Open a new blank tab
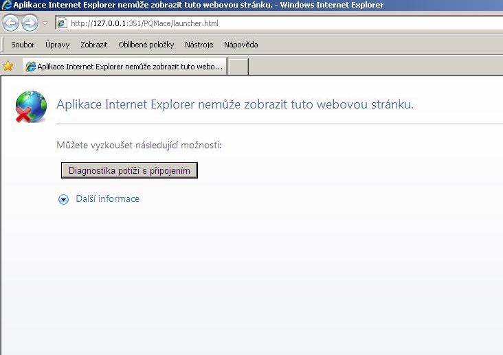503x355 pixels. (238, 67)
